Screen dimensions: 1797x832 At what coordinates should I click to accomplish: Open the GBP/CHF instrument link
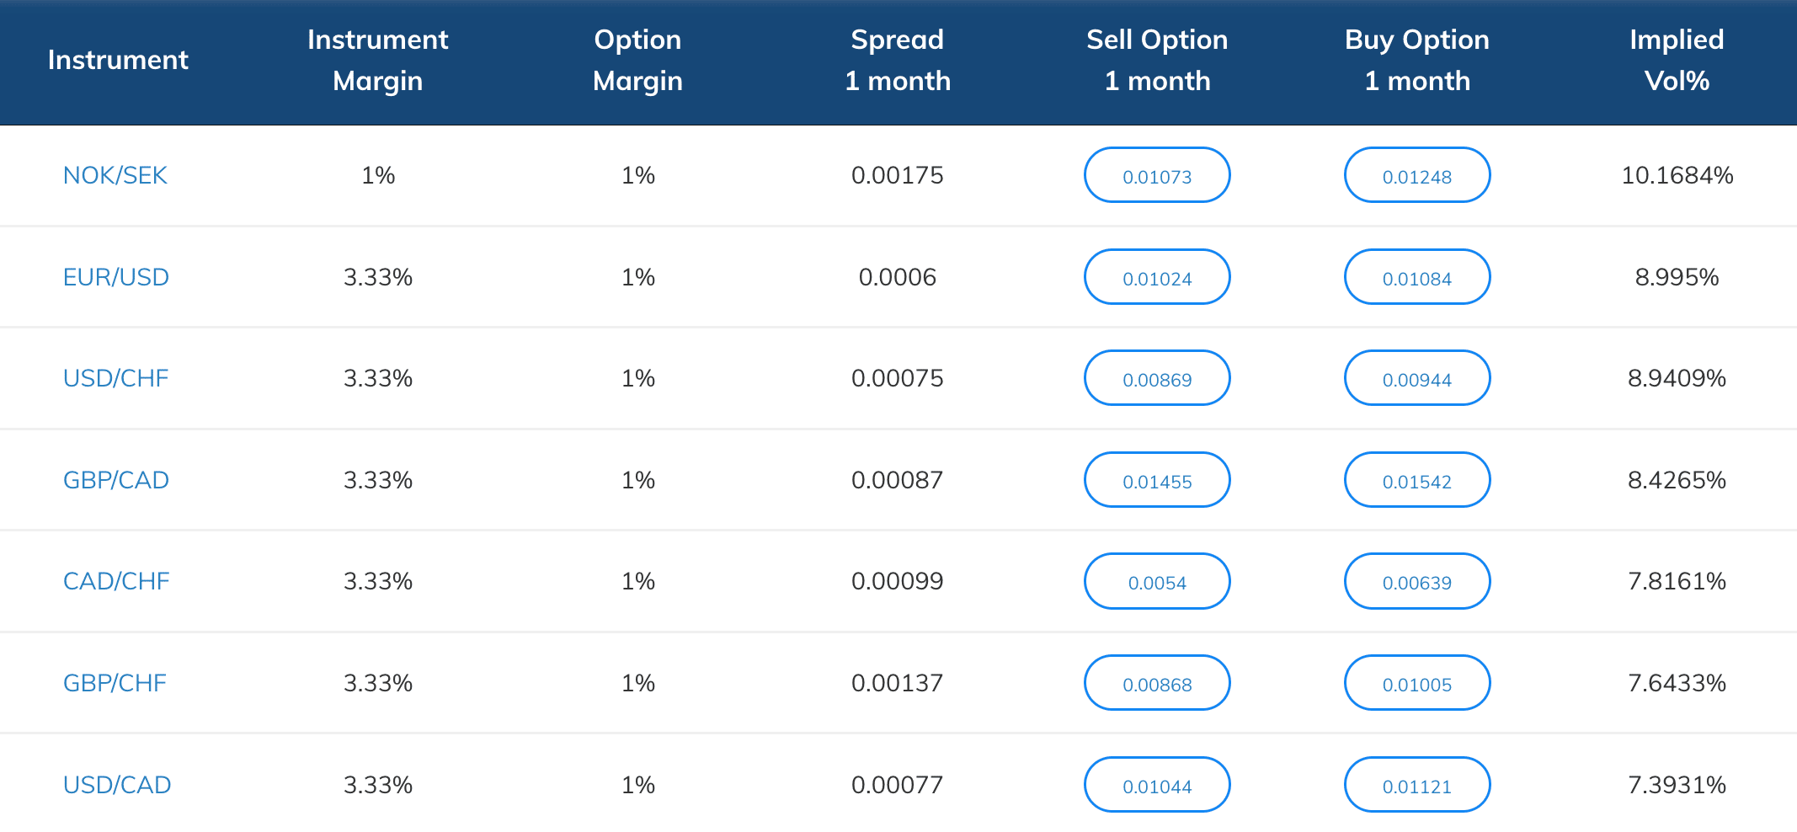[115, 683]
